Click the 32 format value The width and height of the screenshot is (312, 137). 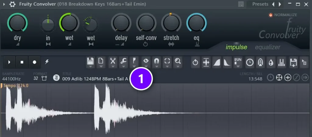point(36,79)
